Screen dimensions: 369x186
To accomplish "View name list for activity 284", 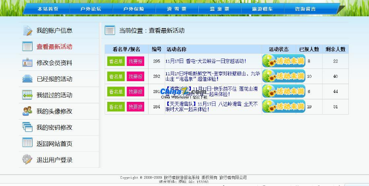I will (116, 107).
